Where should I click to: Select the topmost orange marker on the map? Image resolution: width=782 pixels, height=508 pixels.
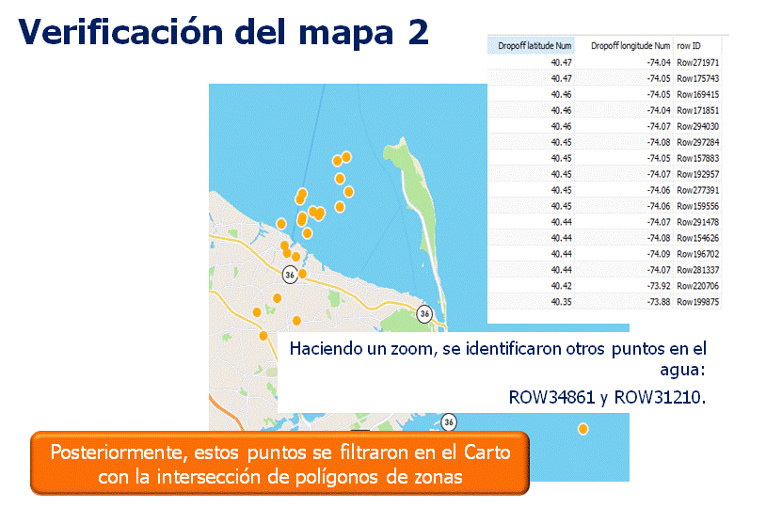346,156
